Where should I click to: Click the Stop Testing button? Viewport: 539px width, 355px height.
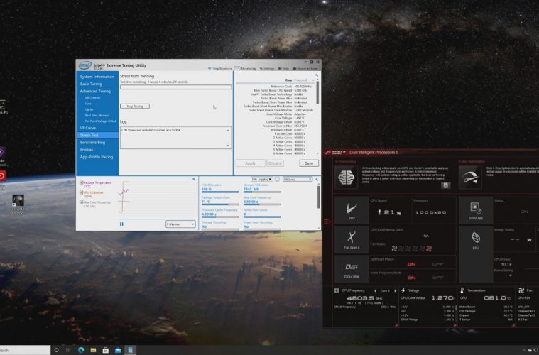(135, 106)
